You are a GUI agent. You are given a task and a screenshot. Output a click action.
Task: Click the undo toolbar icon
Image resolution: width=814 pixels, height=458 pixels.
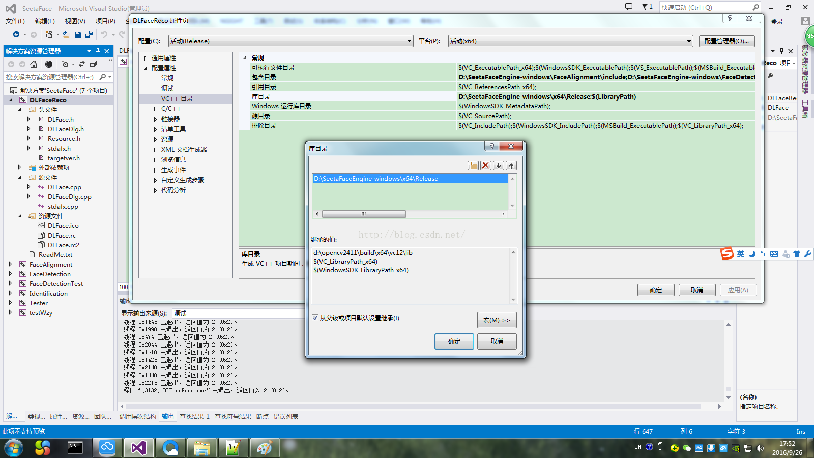(104, 34)
